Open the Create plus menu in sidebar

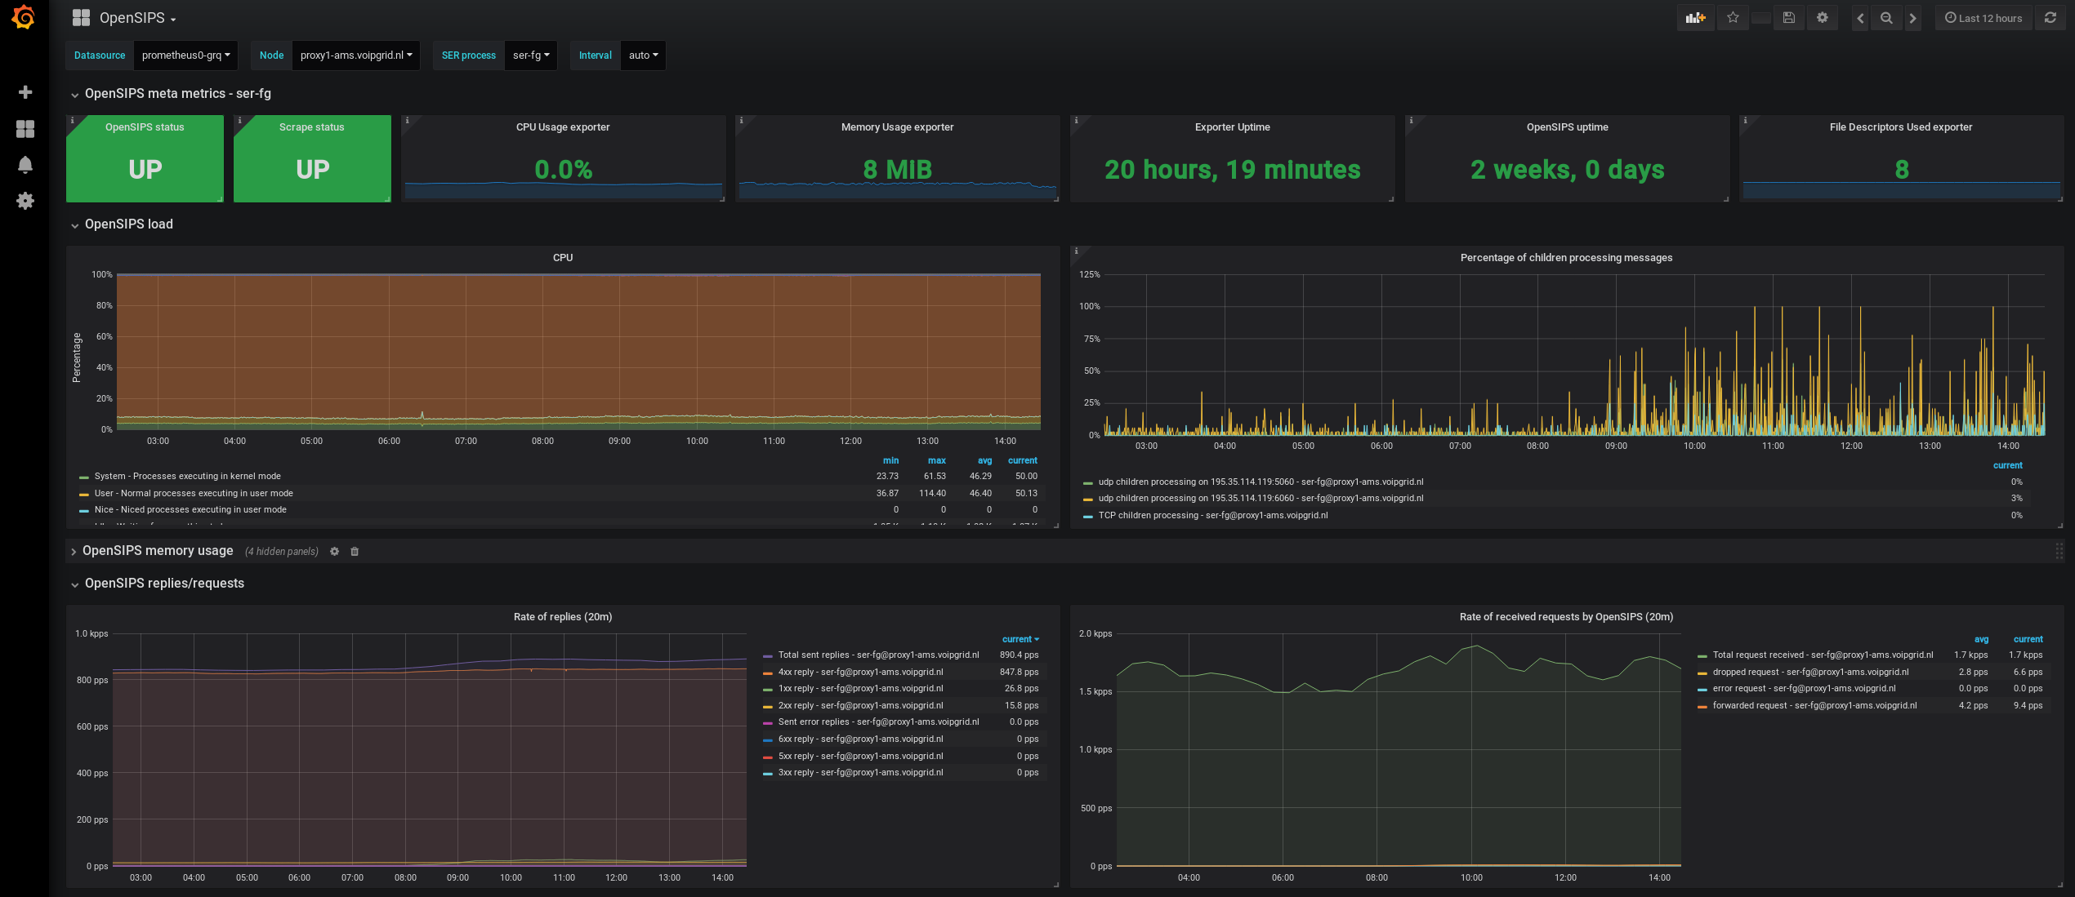click(25, 92)
